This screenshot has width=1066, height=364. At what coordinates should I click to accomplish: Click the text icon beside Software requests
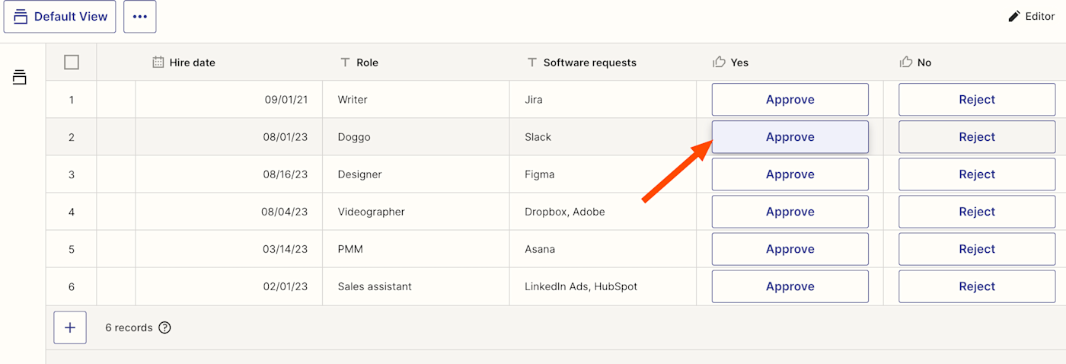pos(532,62)
